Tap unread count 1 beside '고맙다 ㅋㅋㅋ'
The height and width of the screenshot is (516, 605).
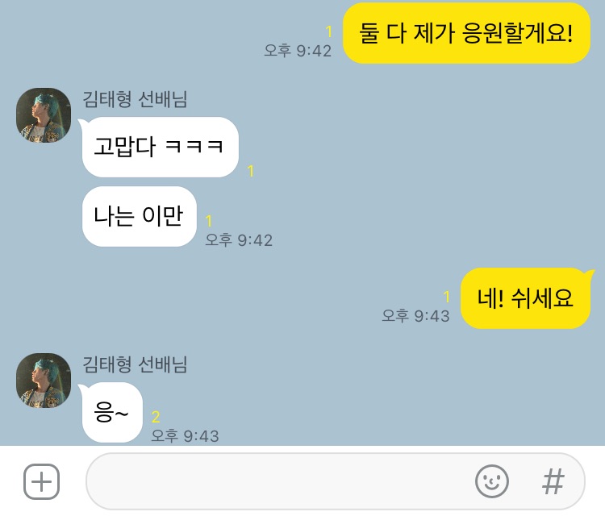coord(251,171)
